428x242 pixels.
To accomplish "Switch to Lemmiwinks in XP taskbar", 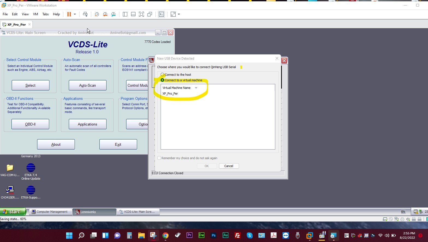I will [95, 212].
